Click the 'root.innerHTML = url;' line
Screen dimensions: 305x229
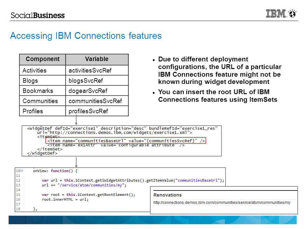tap(65, 199)
